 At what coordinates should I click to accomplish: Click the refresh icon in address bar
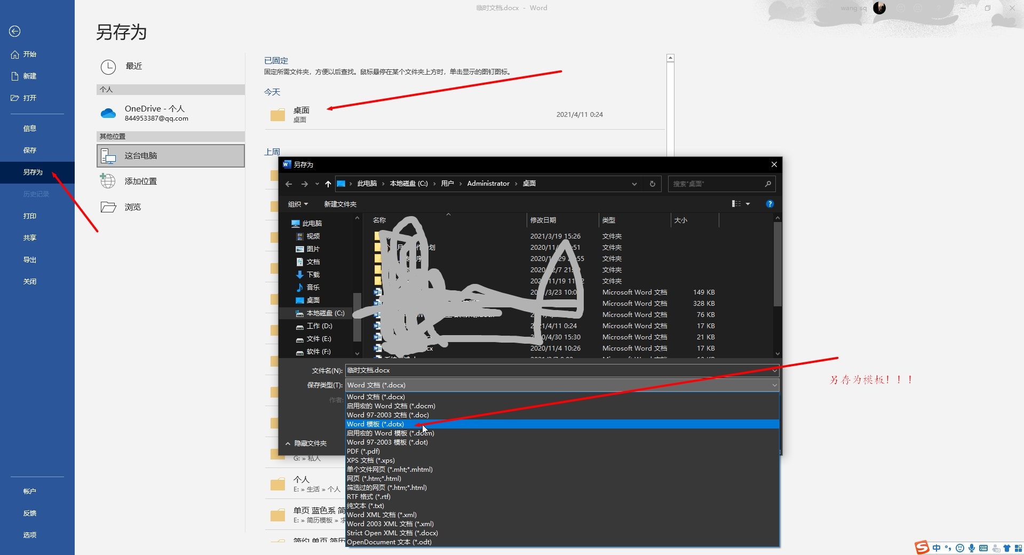click(652, 184)
